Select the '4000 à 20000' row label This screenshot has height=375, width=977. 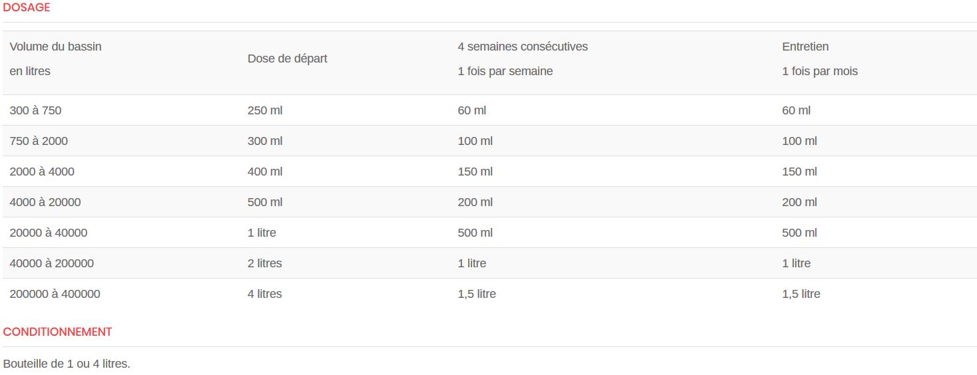45,202
